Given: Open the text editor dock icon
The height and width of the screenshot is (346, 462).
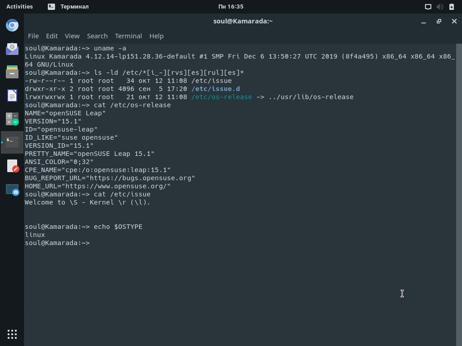Looking at the screenshot, I should (12, 166).
